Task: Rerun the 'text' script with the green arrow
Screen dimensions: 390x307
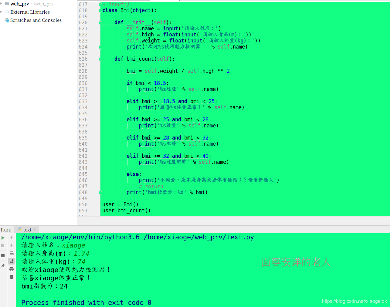Action: pyautogui.click(x=3, y=238)
